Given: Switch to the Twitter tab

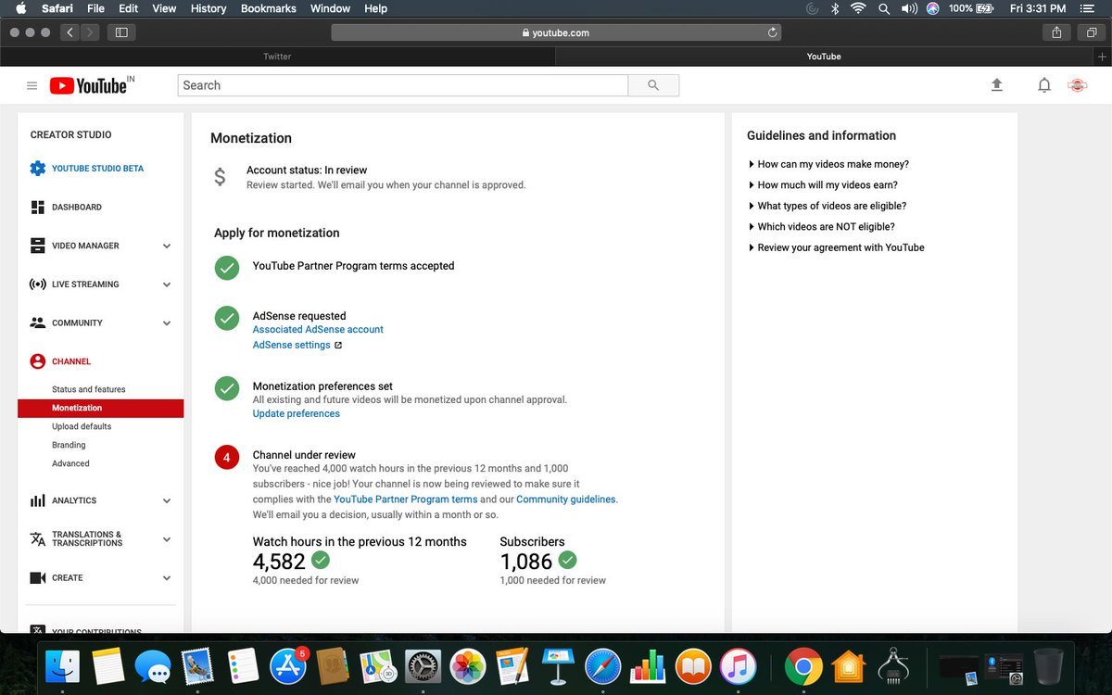Looking at the screenshot, I should 277,57.
